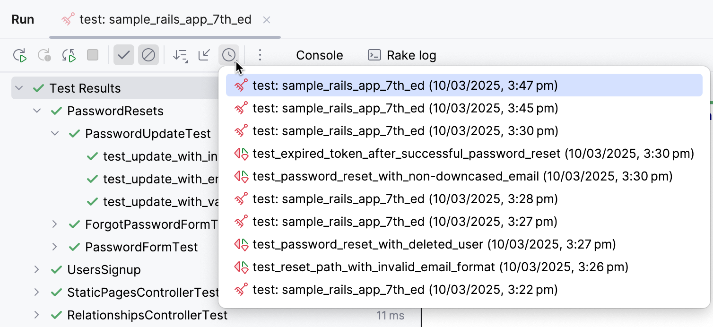Click the gray Stop process icon
Image resolution: width=713 pixels, height=327 pixels.
[x=93, y=55]
